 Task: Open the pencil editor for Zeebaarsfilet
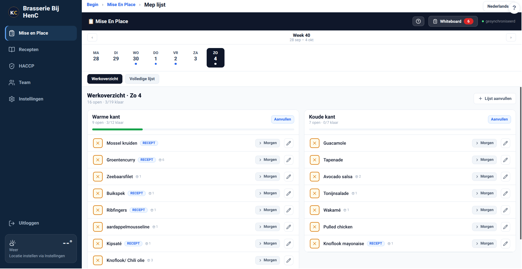[289, 176]
